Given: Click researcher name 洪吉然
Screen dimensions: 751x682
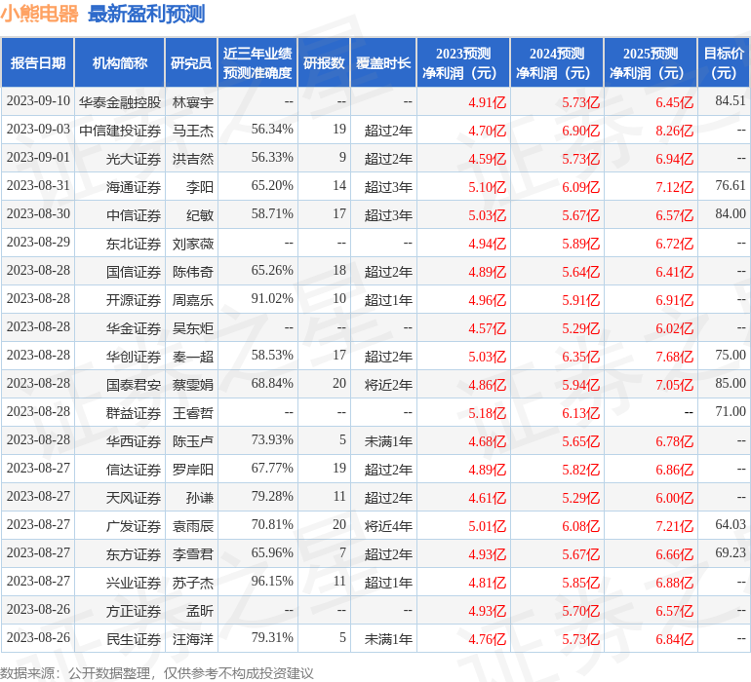Looking at the screenshot, I should [x=193, y=159].
